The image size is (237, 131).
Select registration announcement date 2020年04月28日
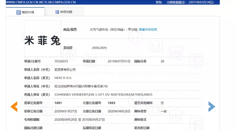[119, 111]
